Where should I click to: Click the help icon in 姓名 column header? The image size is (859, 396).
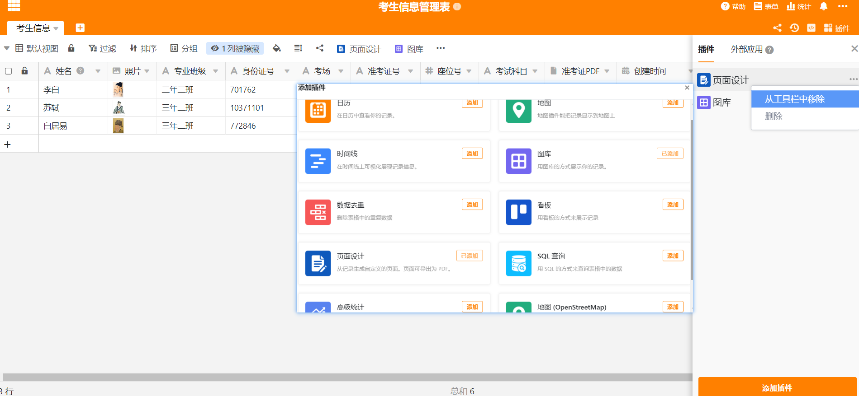(x=81, y=70)
